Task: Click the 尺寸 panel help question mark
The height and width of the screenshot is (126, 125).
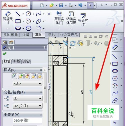Action: 44,48
